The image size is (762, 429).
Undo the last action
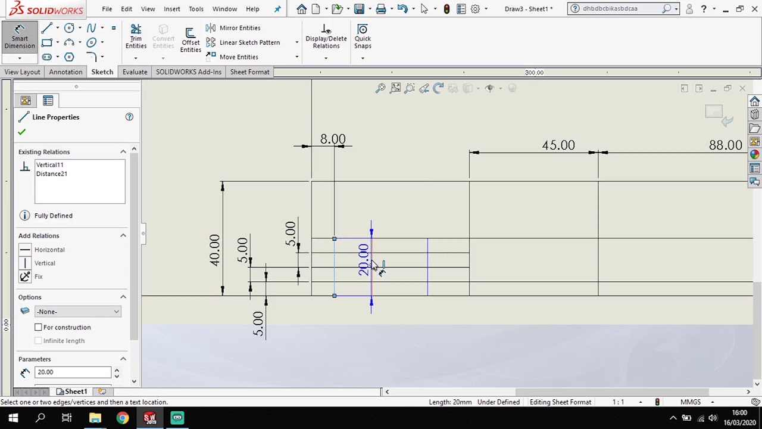tap(402, 9)
